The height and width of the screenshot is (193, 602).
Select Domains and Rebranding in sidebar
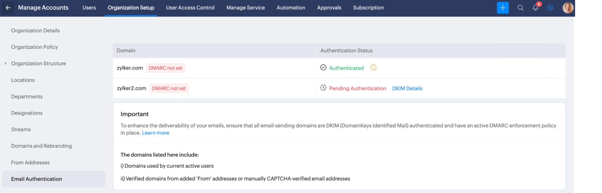click(x=41, y=146)
